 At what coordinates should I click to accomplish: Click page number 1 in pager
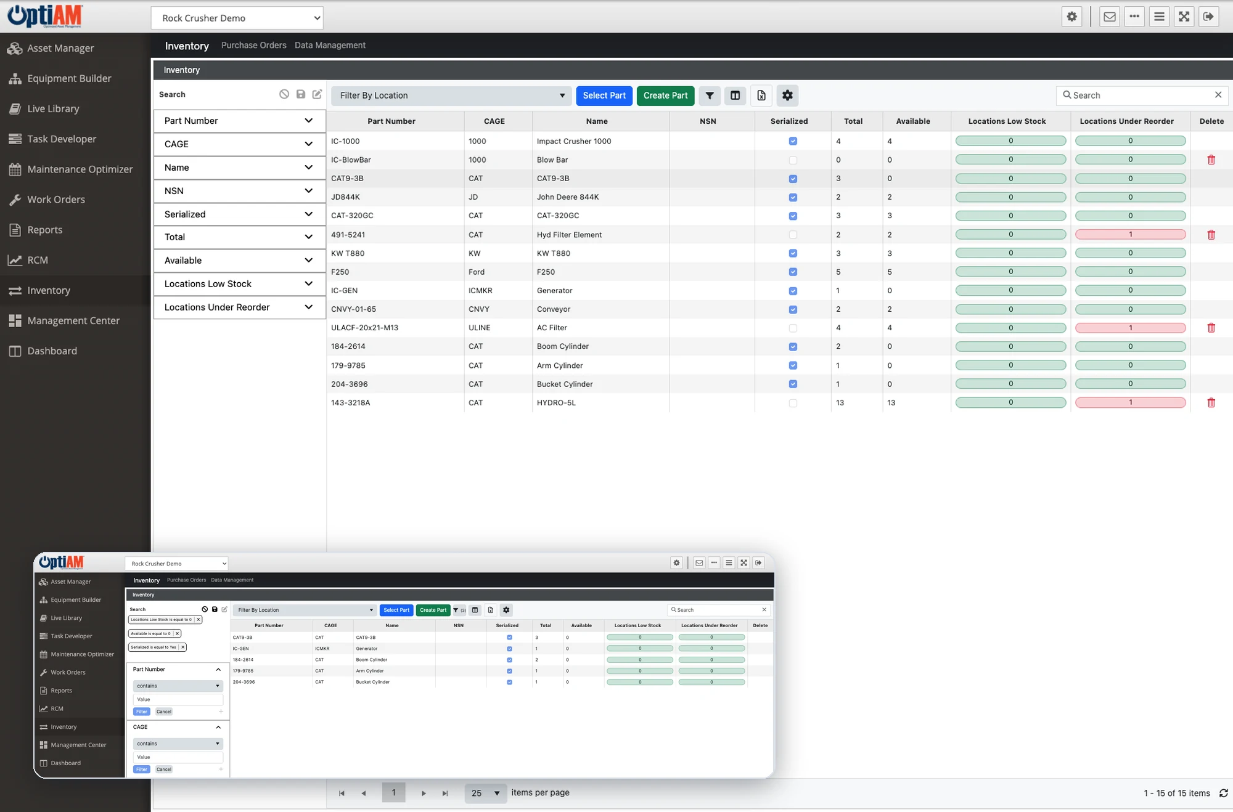[x=394, y=793]
